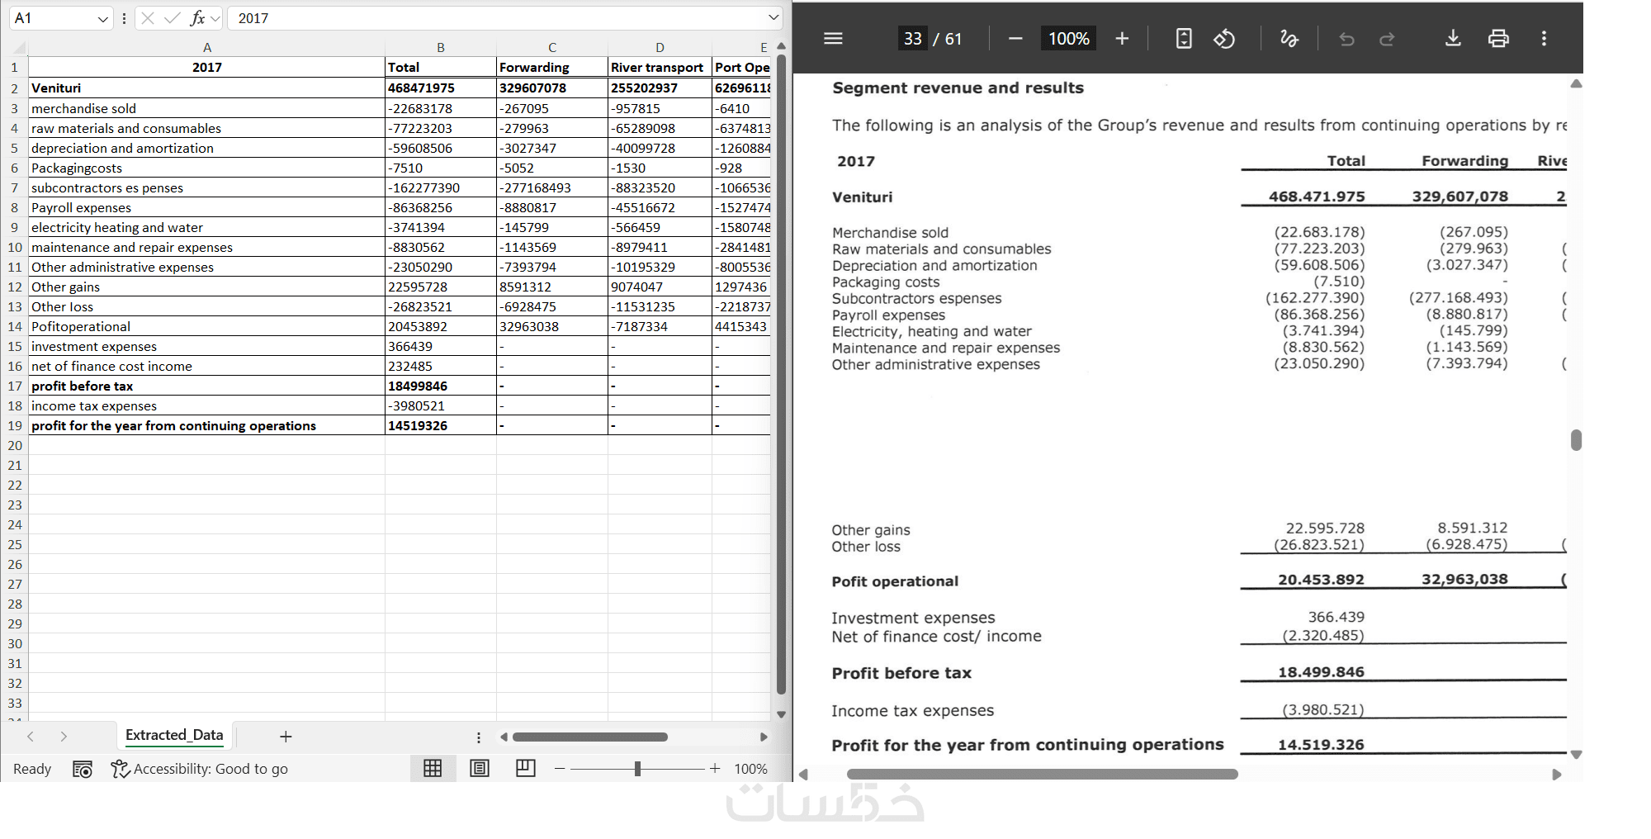Activate the PDF annotation draw tool
1651x839 pixels.
pos(1289,38)
